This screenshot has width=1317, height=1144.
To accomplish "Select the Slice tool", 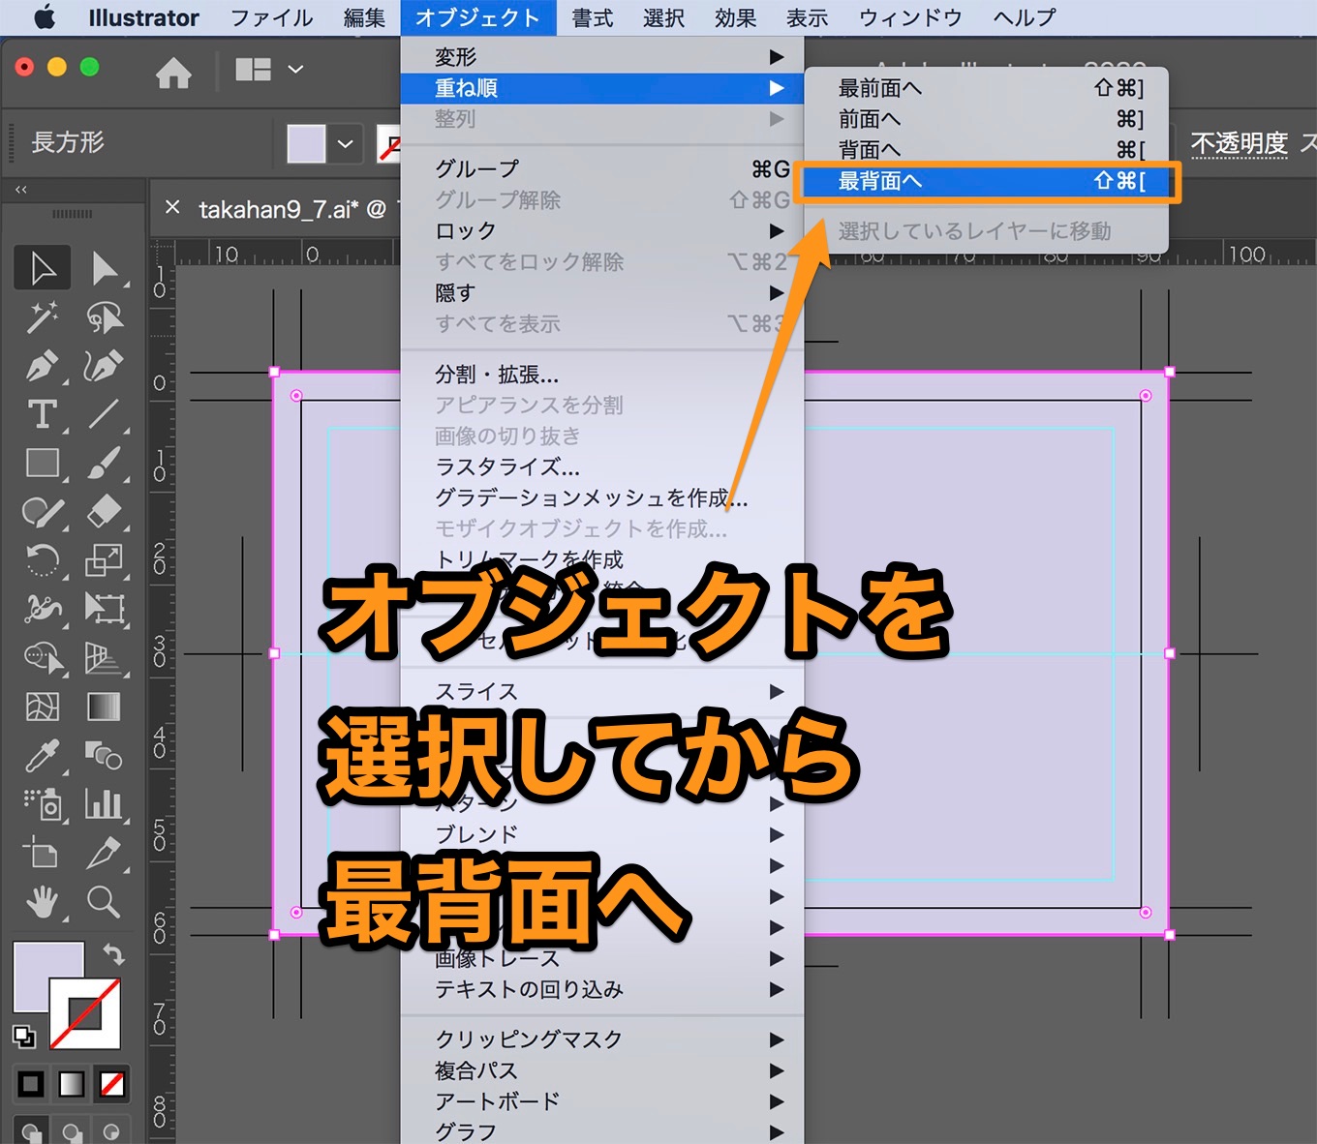I will (104, 854).
